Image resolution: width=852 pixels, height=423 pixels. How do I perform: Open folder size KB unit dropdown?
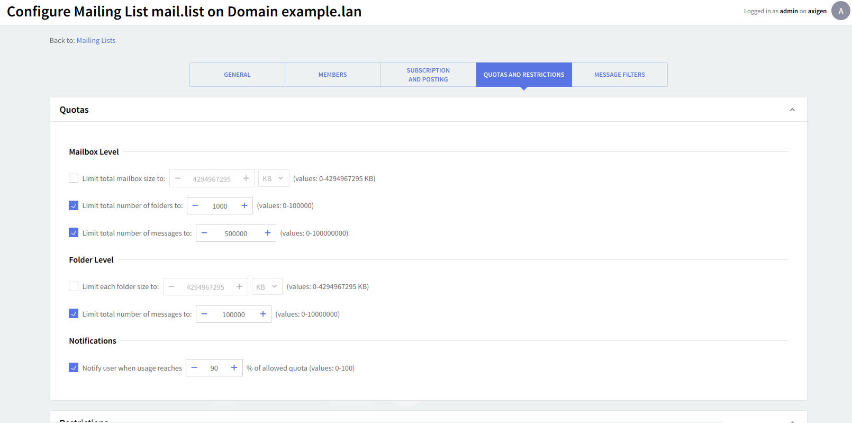pyautogui.click(x=267, y=286)
